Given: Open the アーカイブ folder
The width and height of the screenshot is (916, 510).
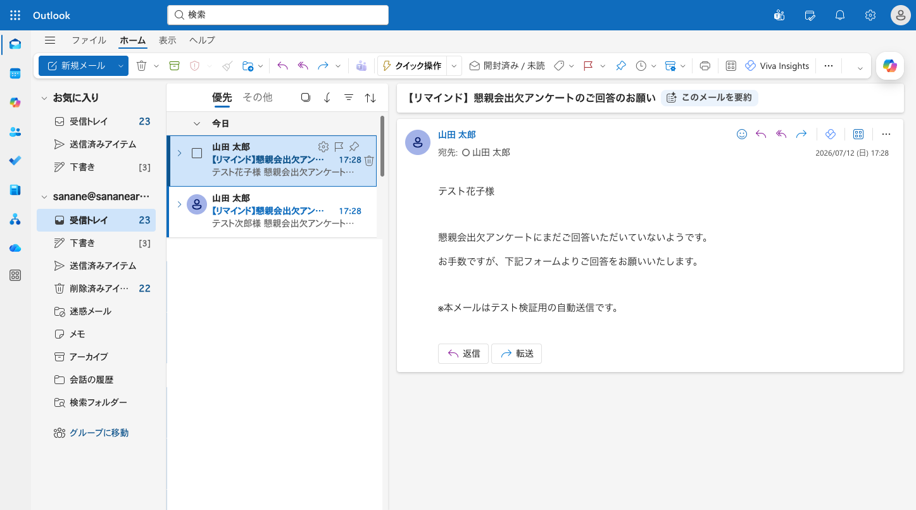Looking at the screenshot, I should coord(96,357).
